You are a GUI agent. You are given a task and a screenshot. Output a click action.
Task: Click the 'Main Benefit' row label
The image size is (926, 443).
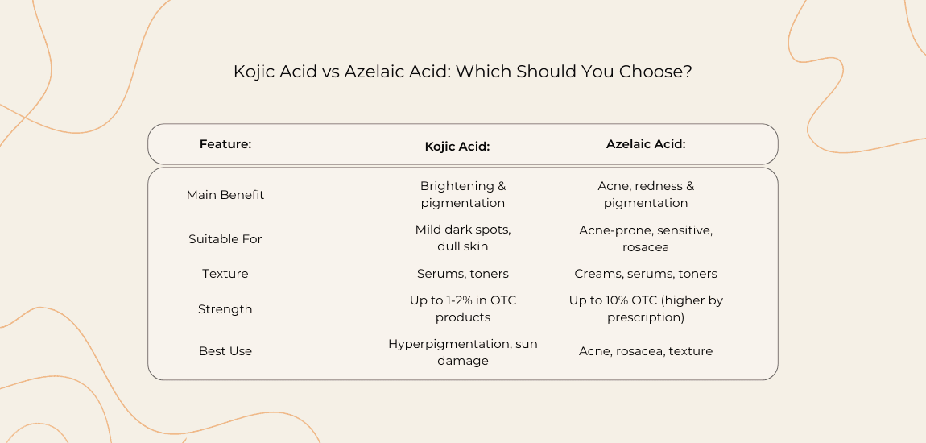point(225,194)
